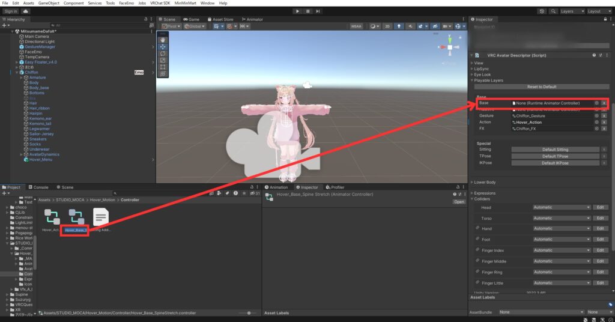Open the Undo History clock icon
615x322 pixels.
pos(542,11)
